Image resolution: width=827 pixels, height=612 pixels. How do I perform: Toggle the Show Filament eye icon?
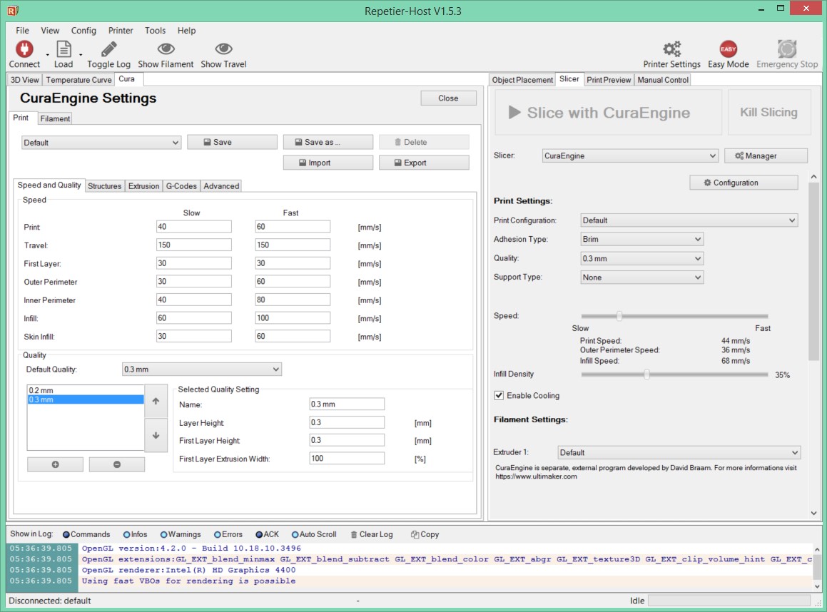pyautogui.click(x=166, y=49)
